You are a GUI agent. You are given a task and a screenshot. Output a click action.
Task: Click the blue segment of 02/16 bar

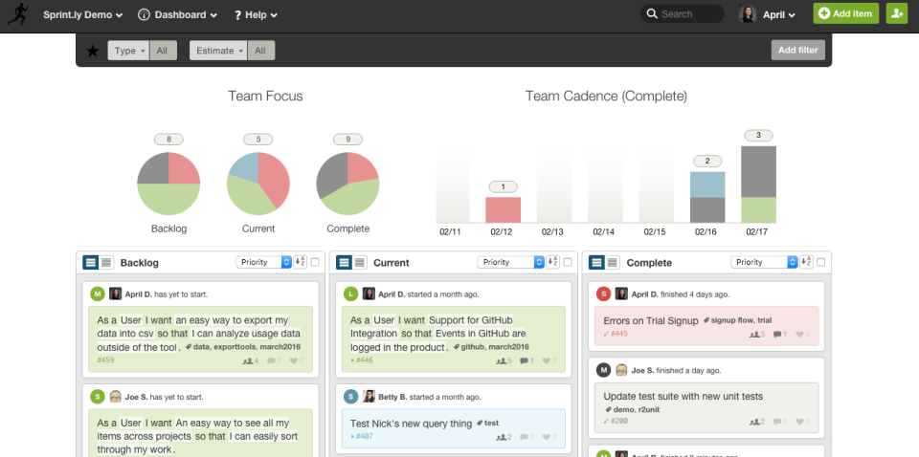tap(707, 185)
